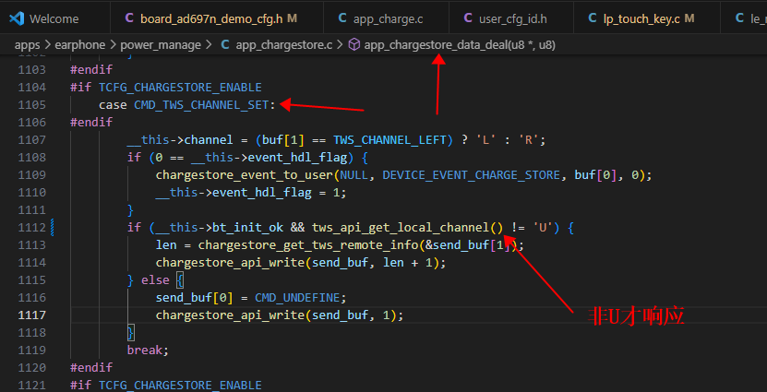Click the closing brace on line 1118

coord(130,332)
